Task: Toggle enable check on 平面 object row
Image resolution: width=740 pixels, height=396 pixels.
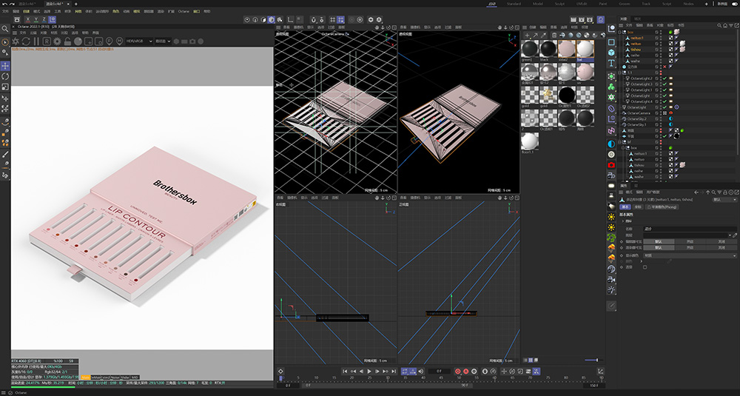Action: click(x=665, y=136)
